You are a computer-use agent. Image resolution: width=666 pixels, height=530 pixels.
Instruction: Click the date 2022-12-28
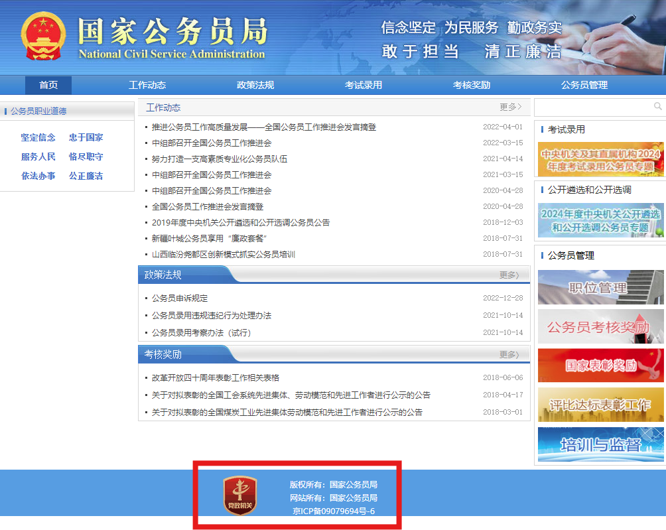pos(503,298)
